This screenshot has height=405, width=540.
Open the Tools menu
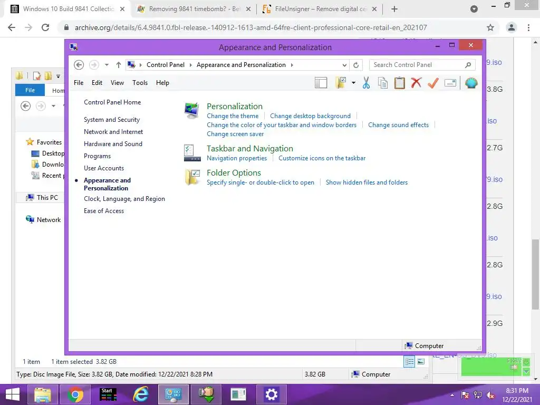(140, 83)
